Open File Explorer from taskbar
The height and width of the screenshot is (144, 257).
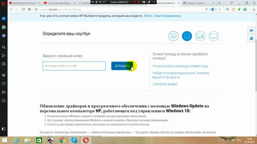[27, 140]
